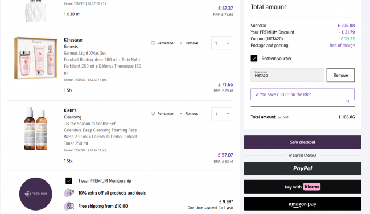This screenshot has height=214, width=370.
Task: Click Remove link for Kérastase item
Action: pyautogui.click(x=192, y=43)
